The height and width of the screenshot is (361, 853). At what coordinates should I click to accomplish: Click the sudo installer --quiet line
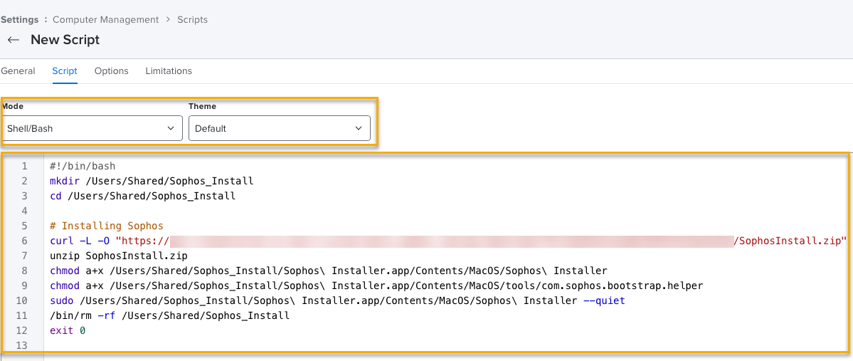tap(337, 300)
